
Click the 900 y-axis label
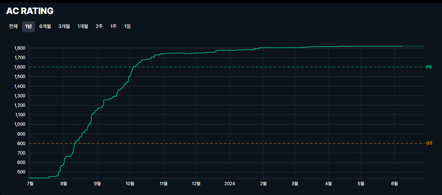(22, 134)
